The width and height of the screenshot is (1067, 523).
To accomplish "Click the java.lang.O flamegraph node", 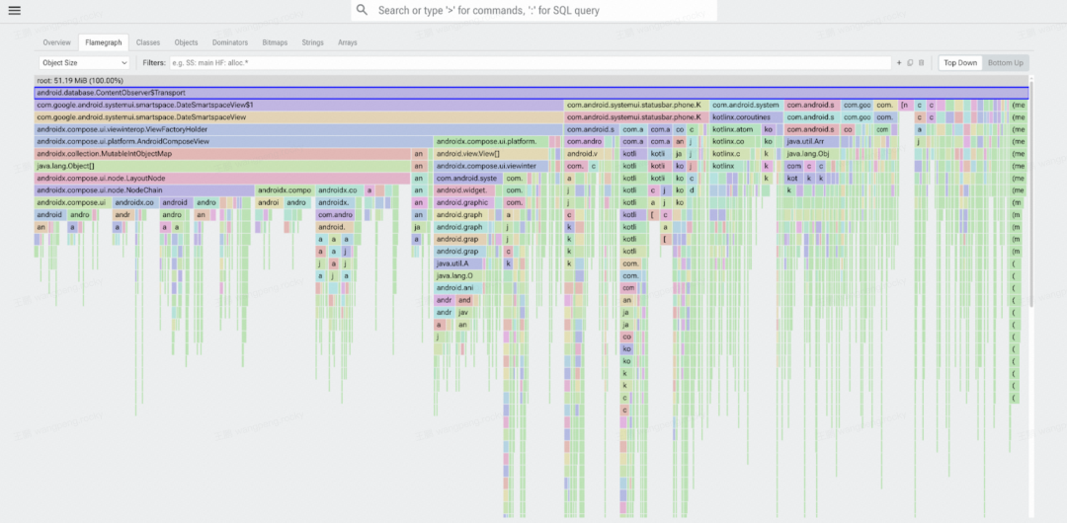I will [x=460, y=275].
